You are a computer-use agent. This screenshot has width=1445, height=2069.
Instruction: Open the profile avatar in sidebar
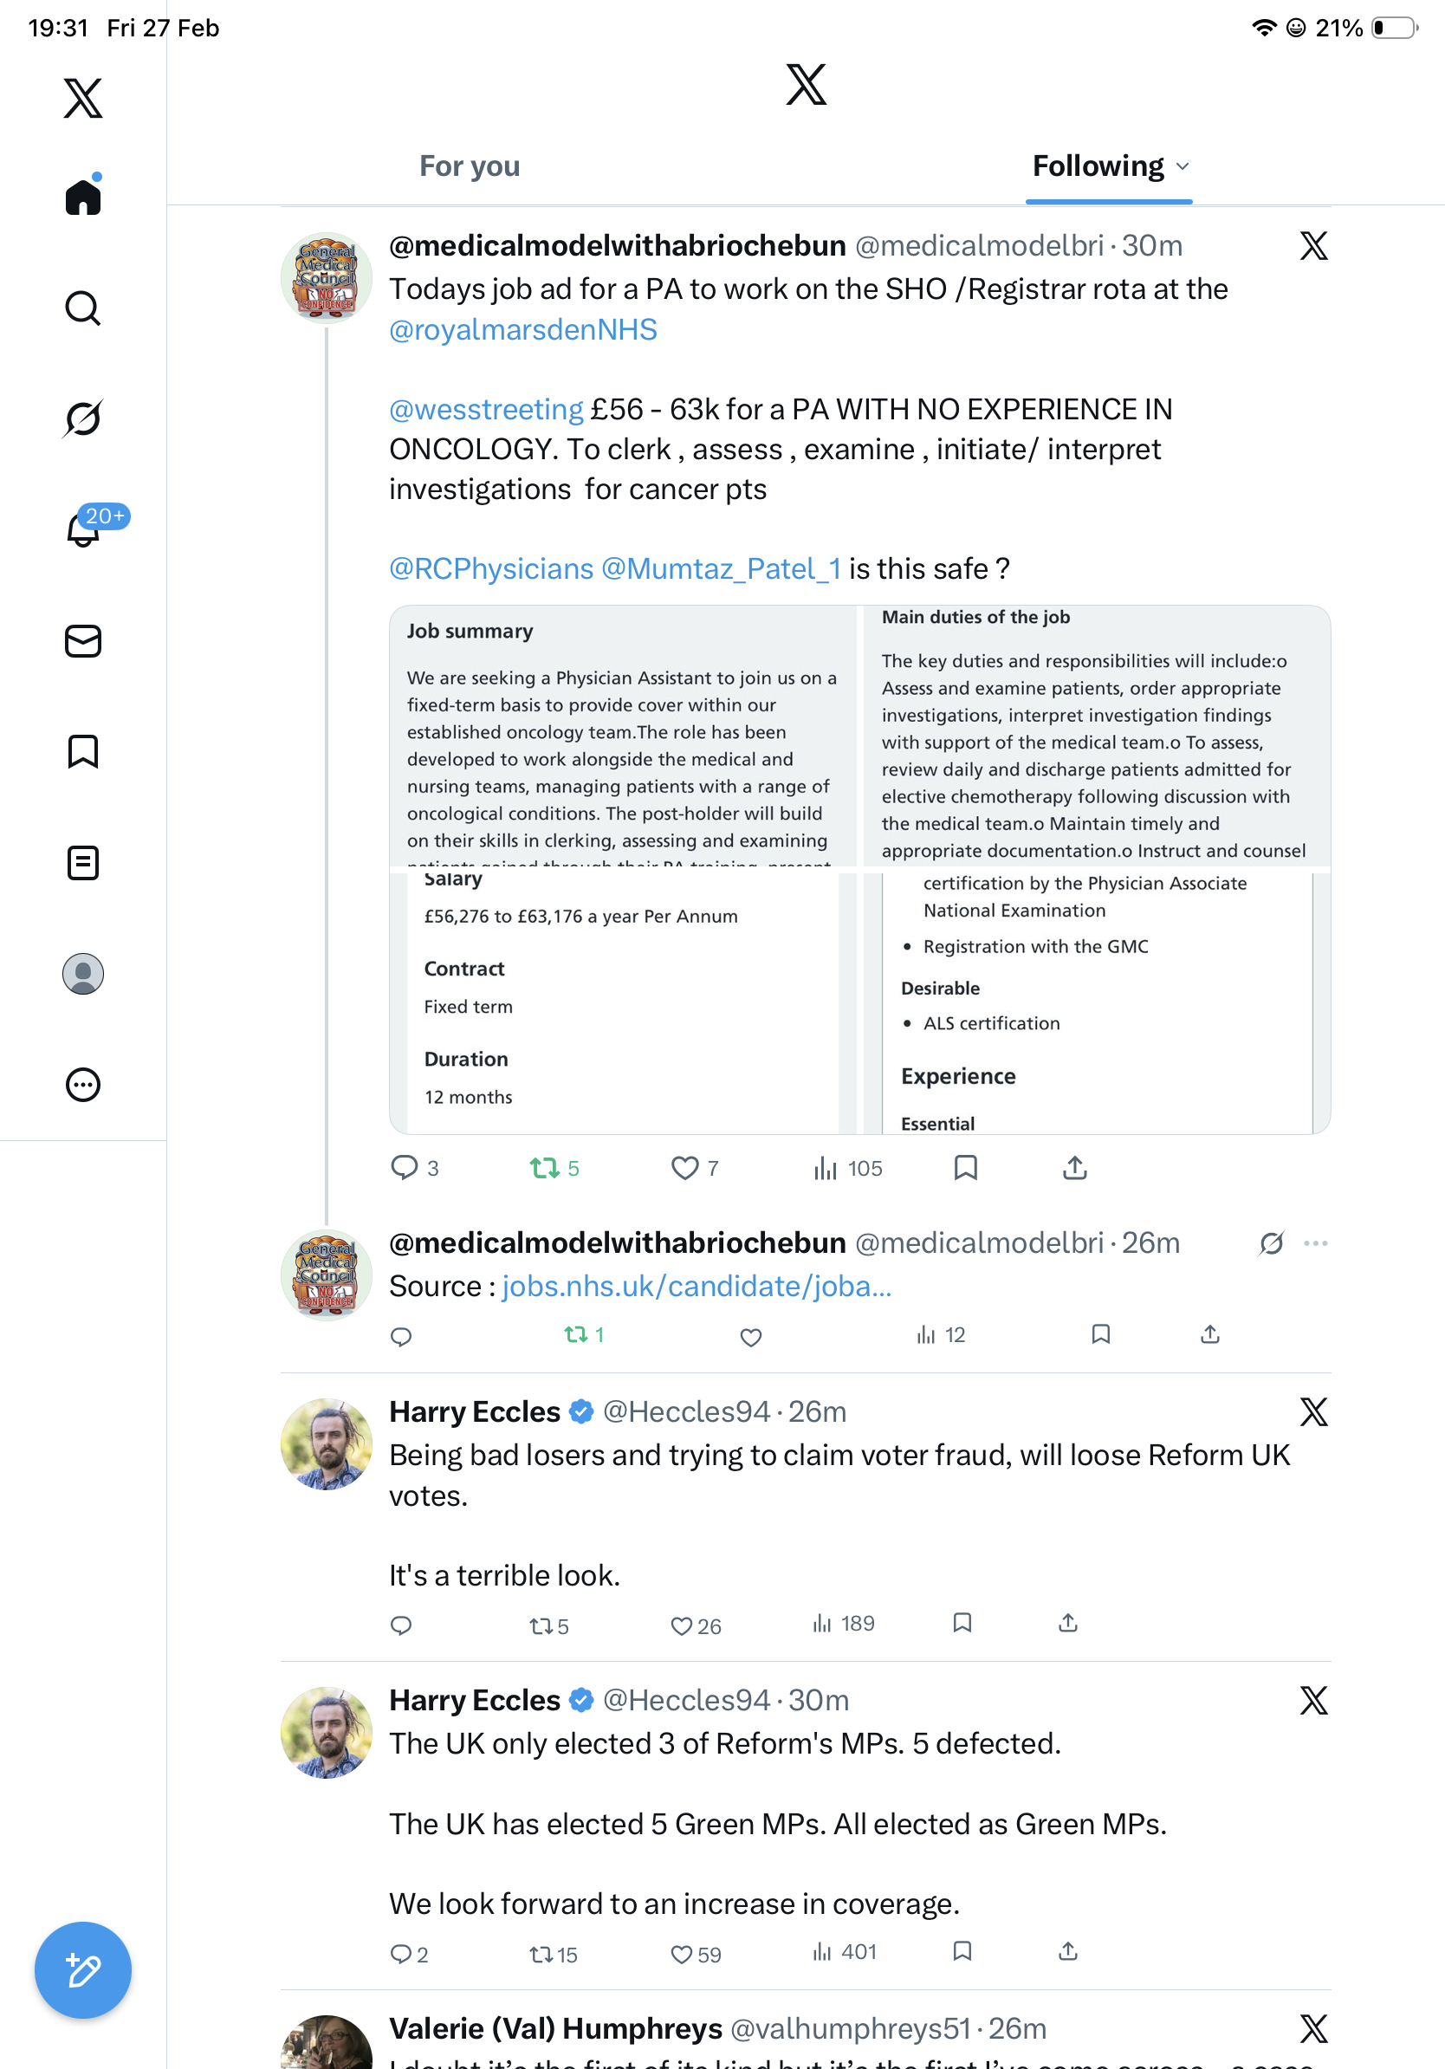(x=83, y=973)
